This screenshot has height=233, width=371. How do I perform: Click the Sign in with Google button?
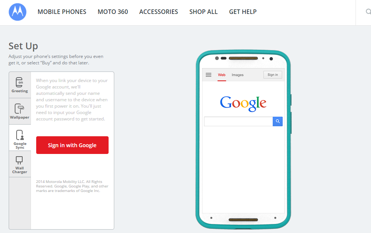(72, 145)
